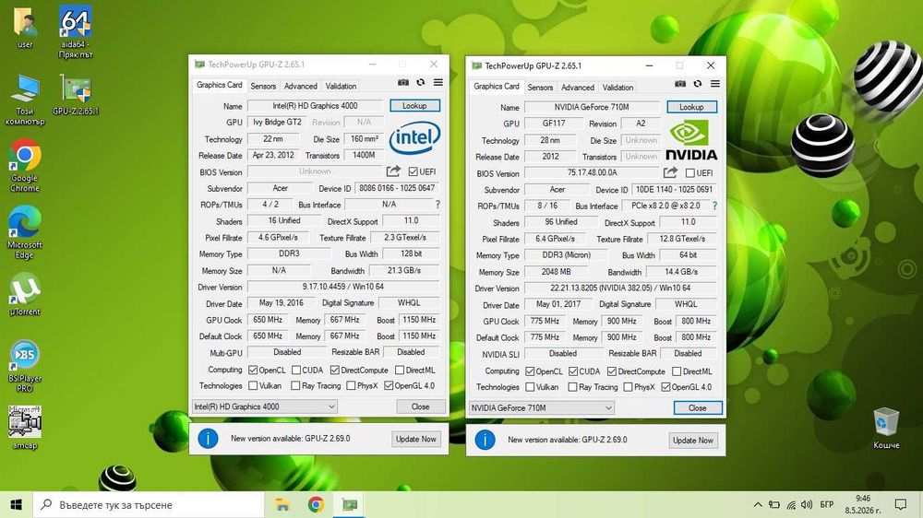Click Bus Interface question mark in Intel window

[x=438, y=205]
